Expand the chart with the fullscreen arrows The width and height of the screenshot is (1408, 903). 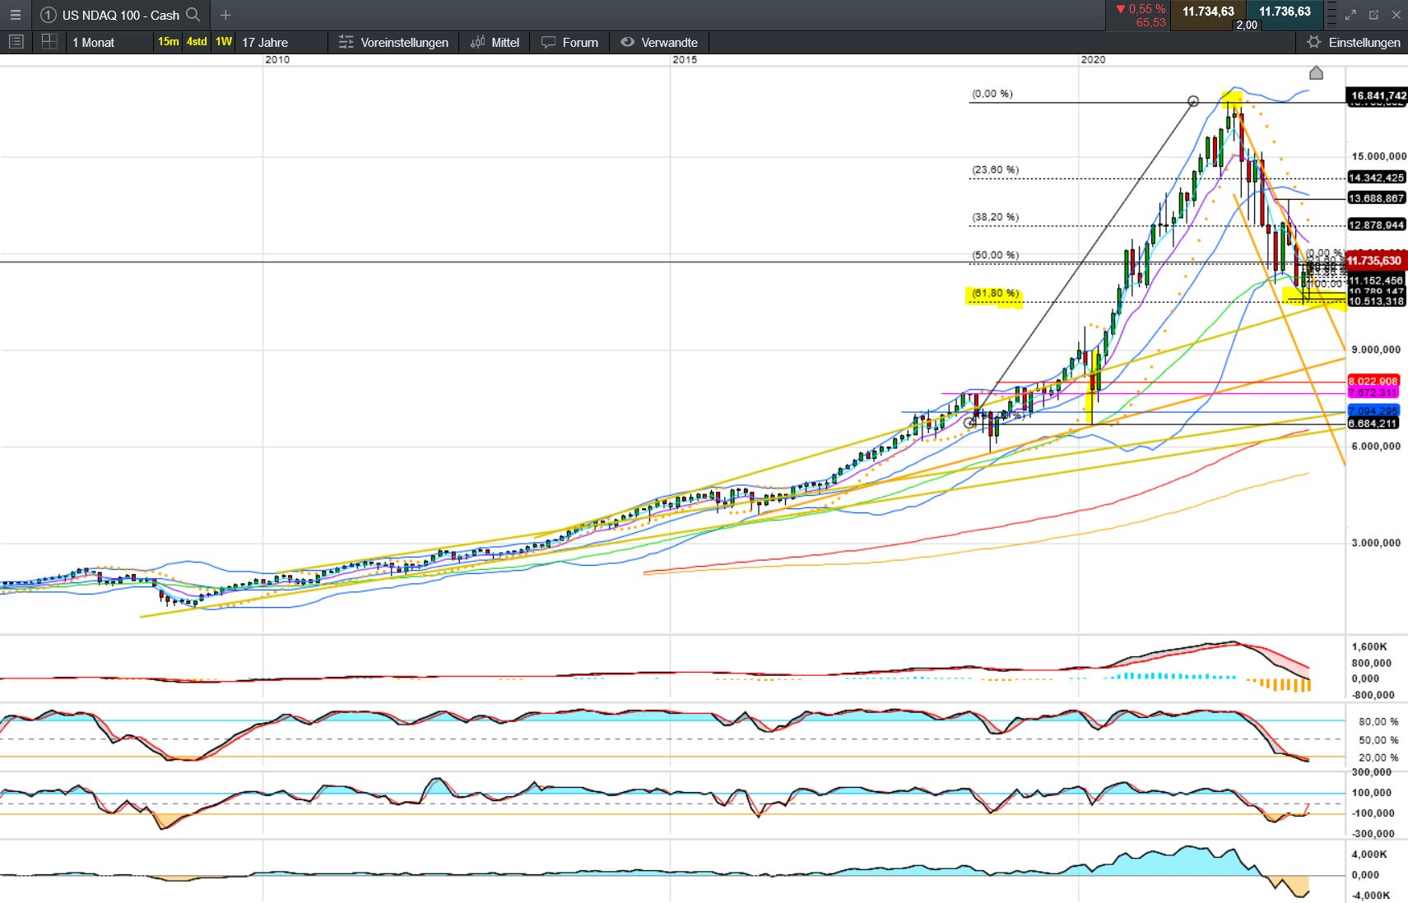click(x=1350, y=14)
